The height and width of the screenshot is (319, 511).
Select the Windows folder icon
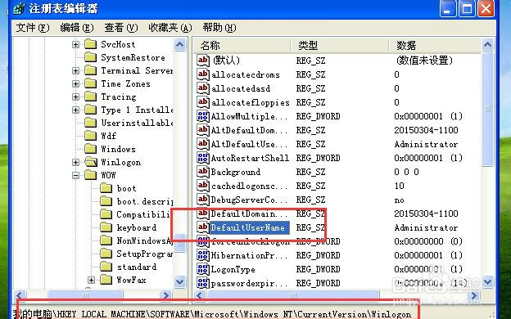[90, 149]
